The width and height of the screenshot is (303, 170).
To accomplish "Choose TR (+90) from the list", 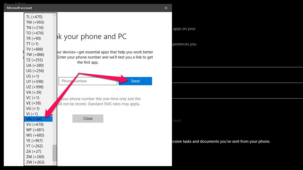I will 38,39.
